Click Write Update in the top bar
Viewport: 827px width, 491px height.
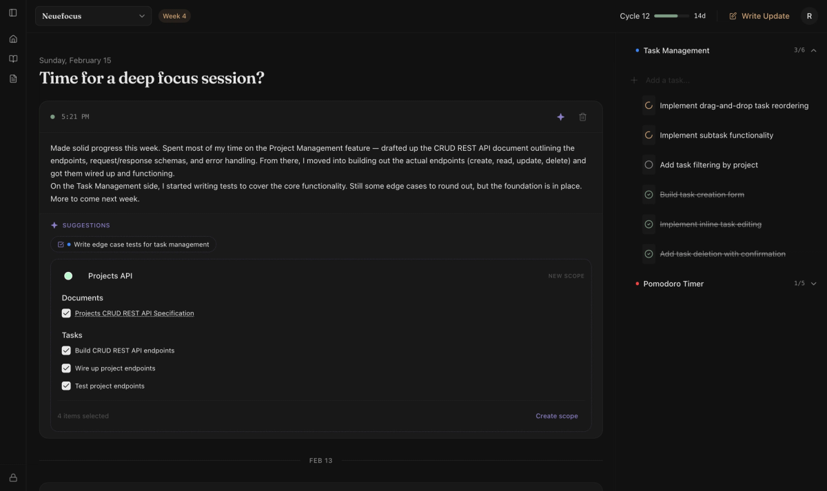(759, 16)
